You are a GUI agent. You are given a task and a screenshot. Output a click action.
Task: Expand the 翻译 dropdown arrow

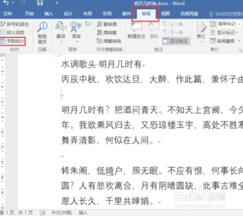61,41
